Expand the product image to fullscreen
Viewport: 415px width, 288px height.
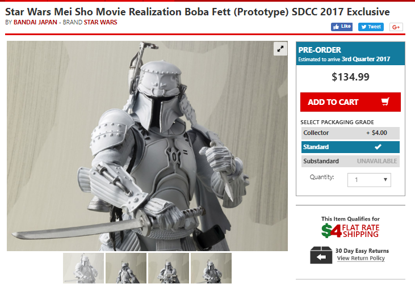pyautogui.click(x=280, y=49)
